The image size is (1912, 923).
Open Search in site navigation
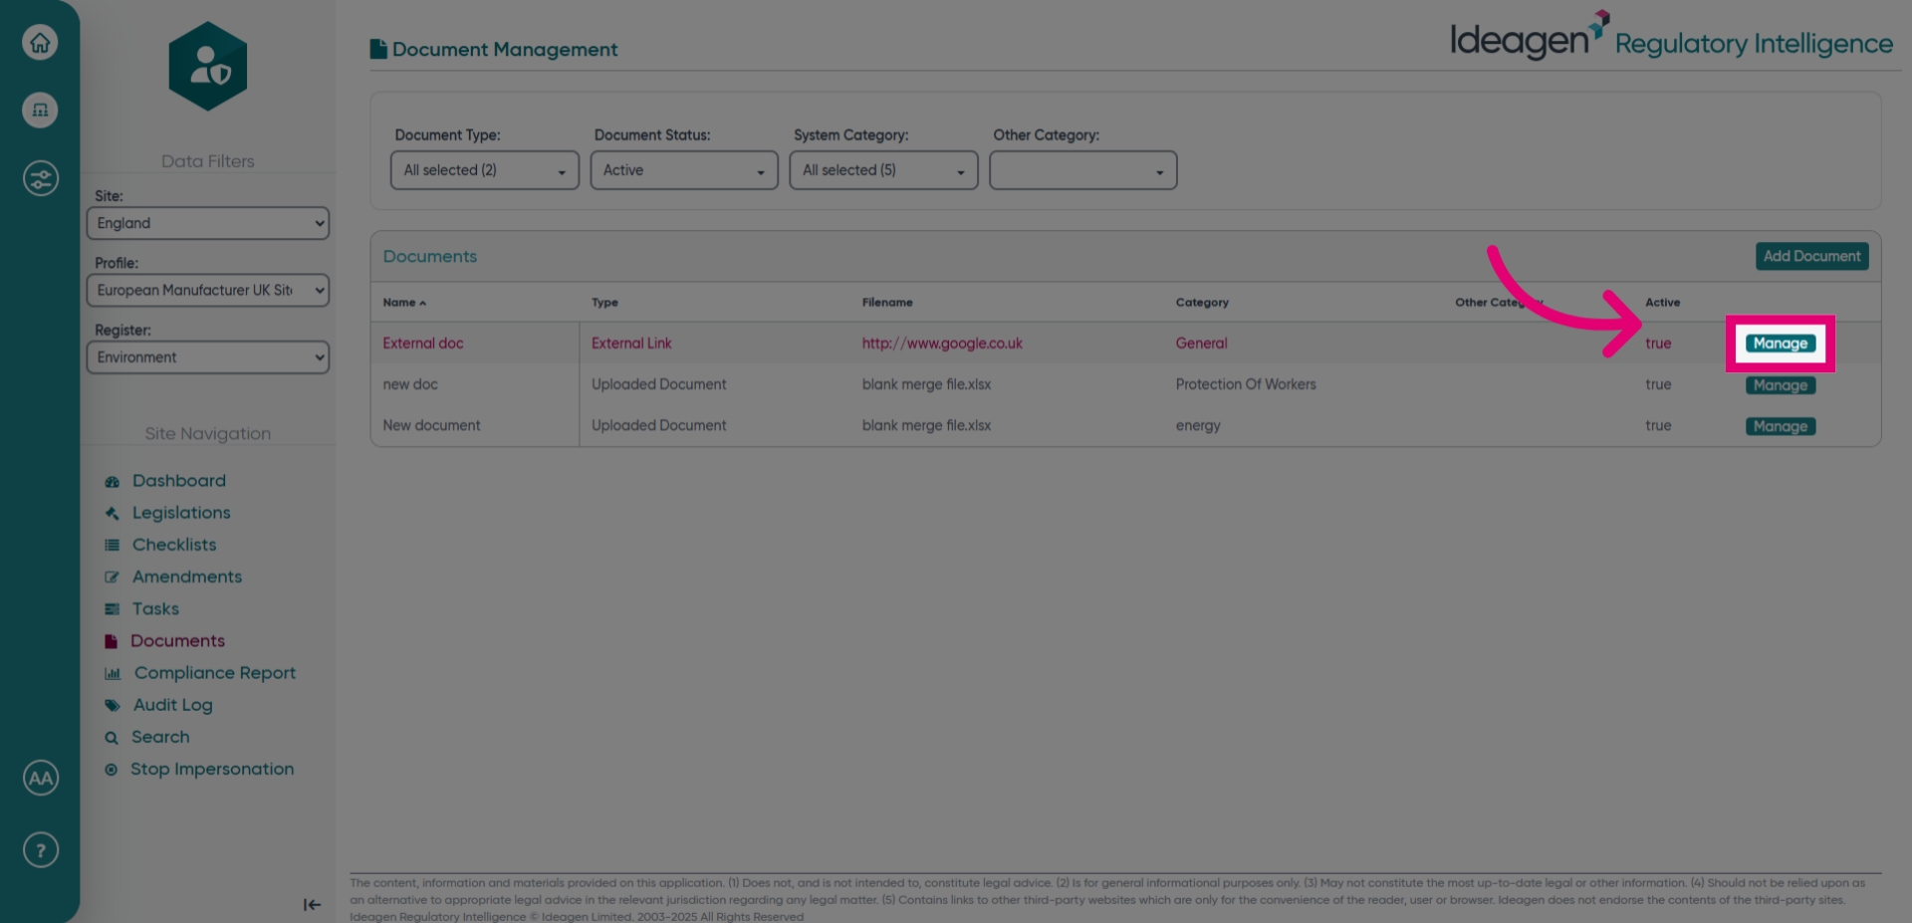[160, 737]
